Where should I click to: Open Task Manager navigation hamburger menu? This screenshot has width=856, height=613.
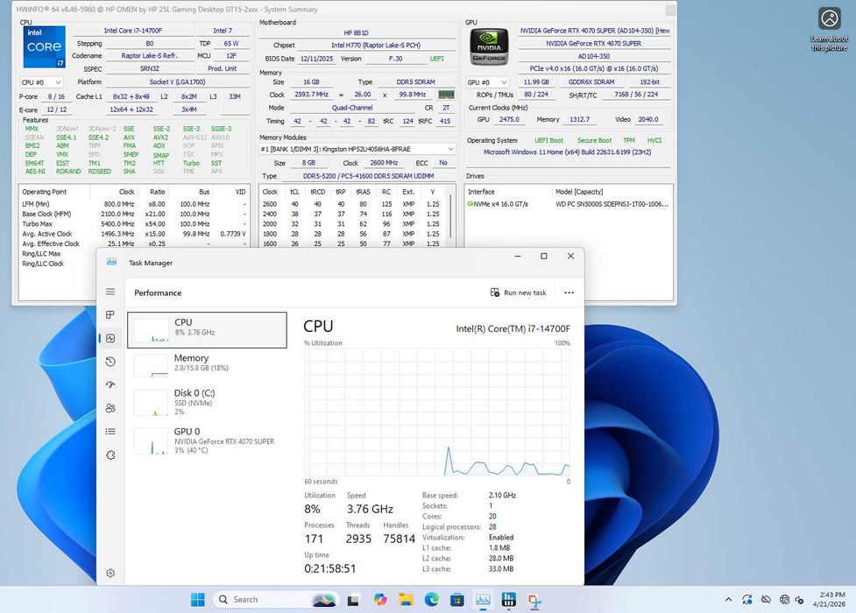point(110,292)
